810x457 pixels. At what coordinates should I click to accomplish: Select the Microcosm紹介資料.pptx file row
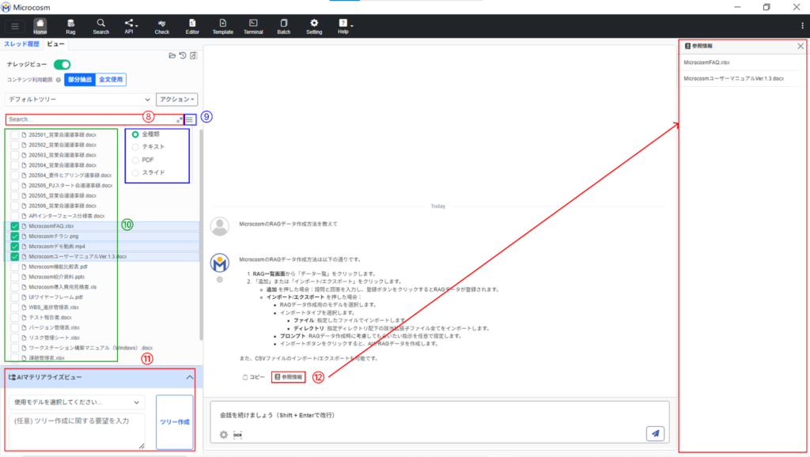tap(57, 277)
